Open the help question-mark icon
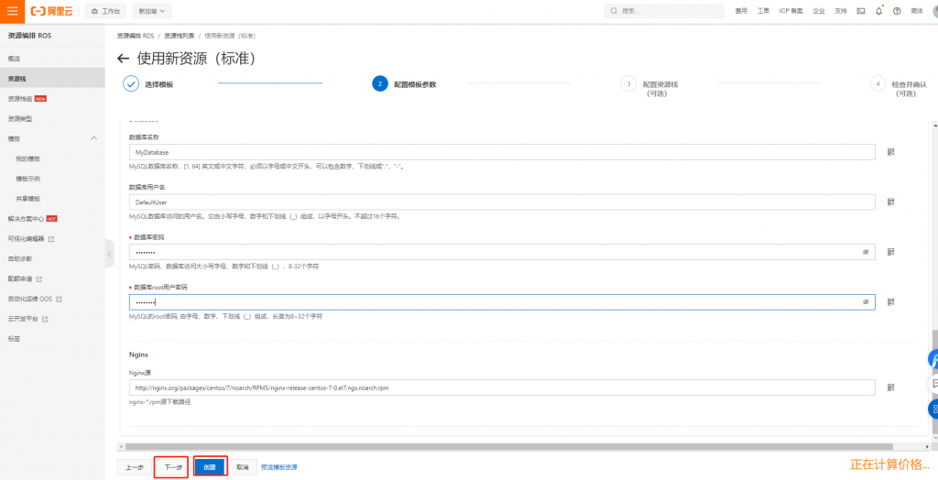 [x=897, y=11]
